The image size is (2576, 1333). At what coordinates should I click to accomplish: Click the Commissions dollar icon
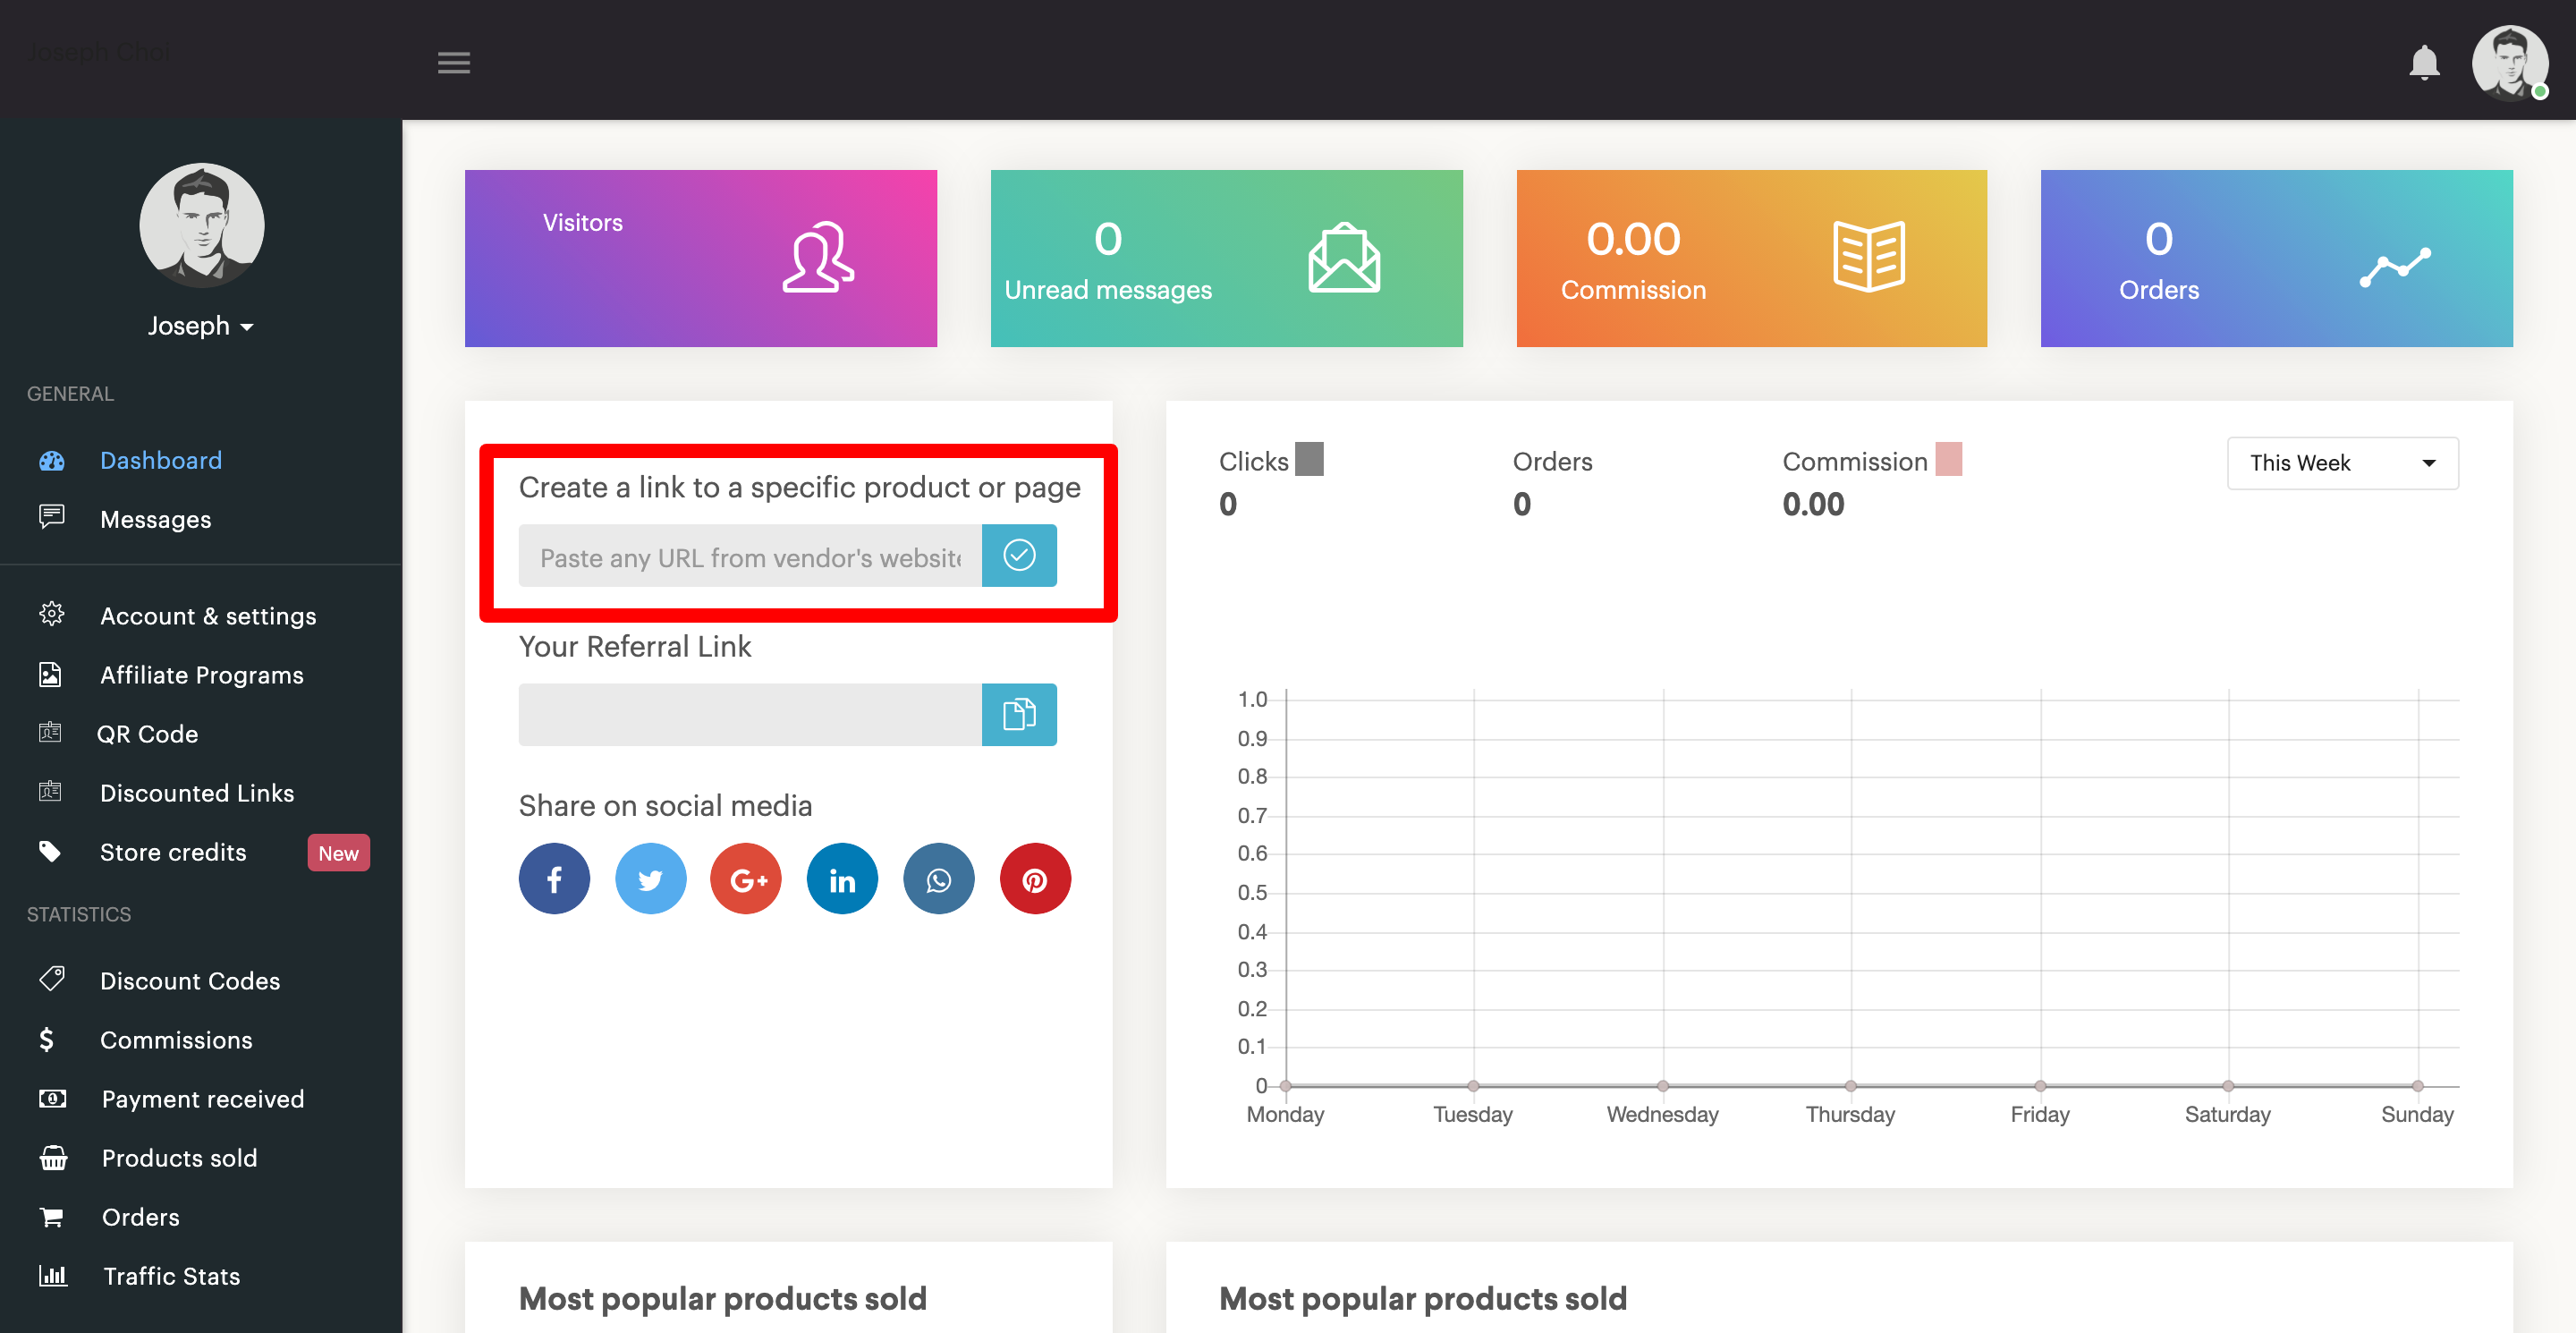point(46,1039)
